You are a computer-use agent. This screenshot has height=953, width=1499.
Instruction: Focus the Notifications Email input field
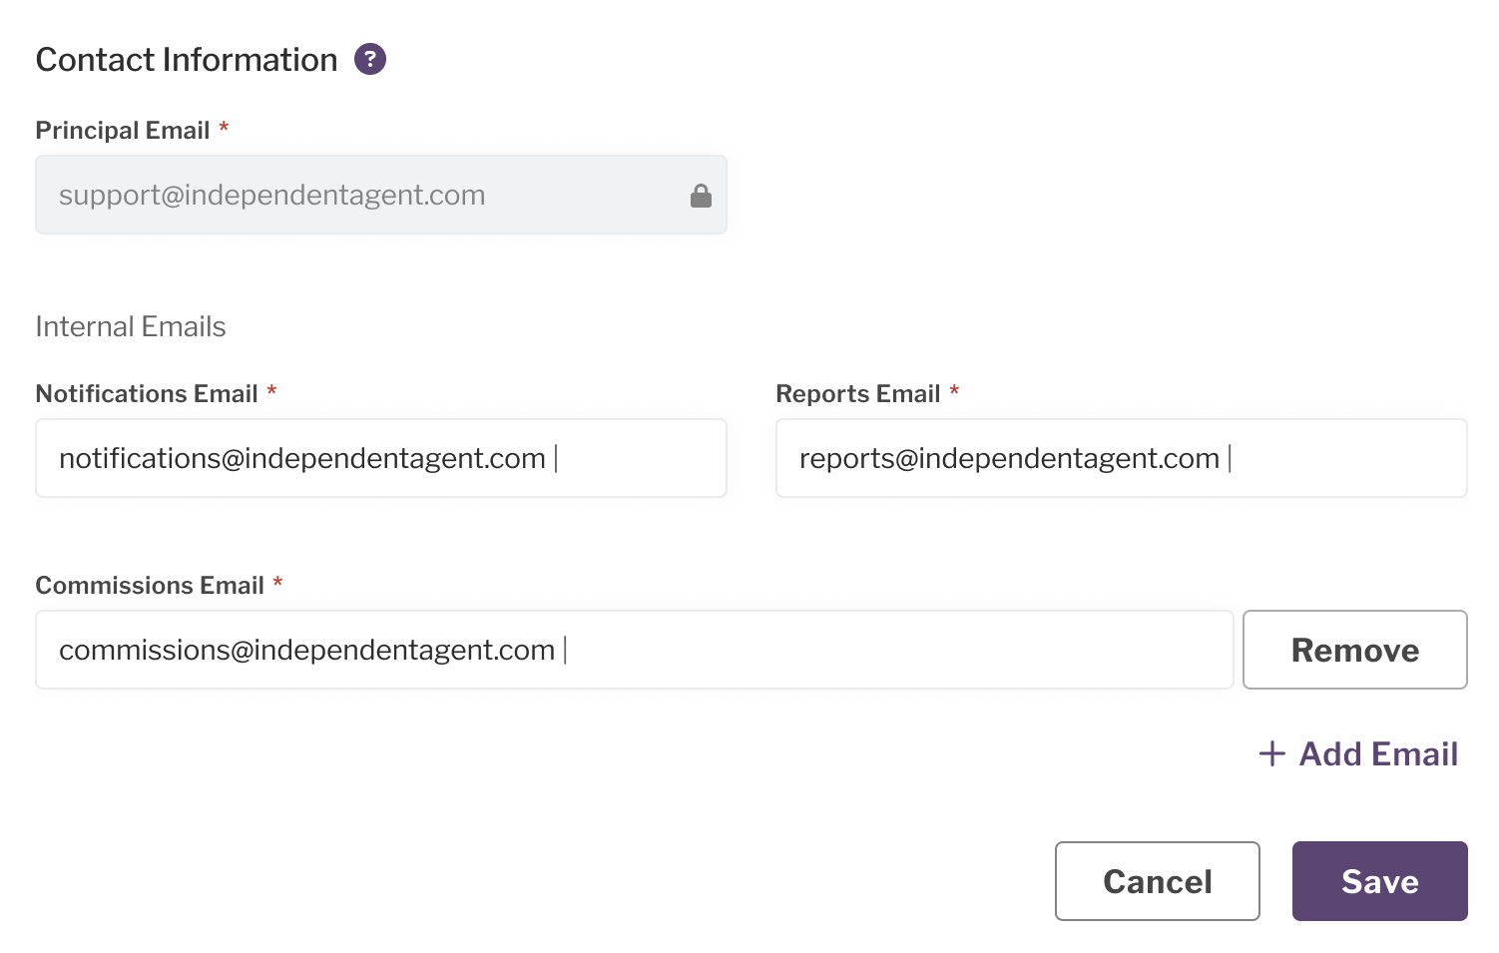pos(379,458)
